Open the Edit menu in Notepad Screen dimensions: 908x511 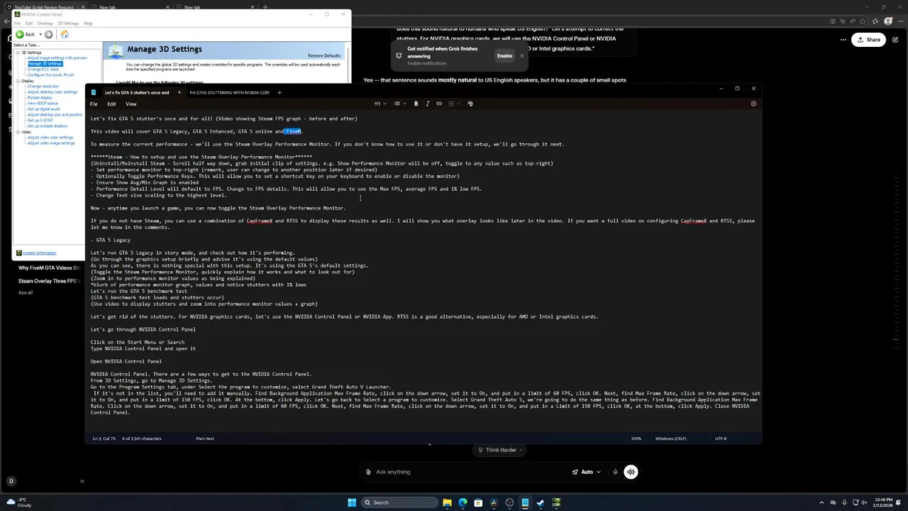tap(111, 104)
